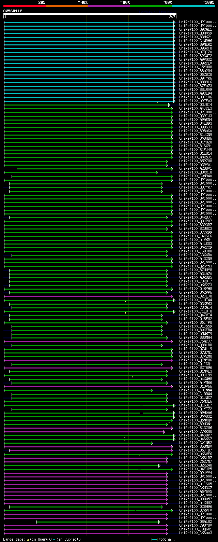Click the Large gaps legend text
The image size is (218, 542).
point(42,539)
